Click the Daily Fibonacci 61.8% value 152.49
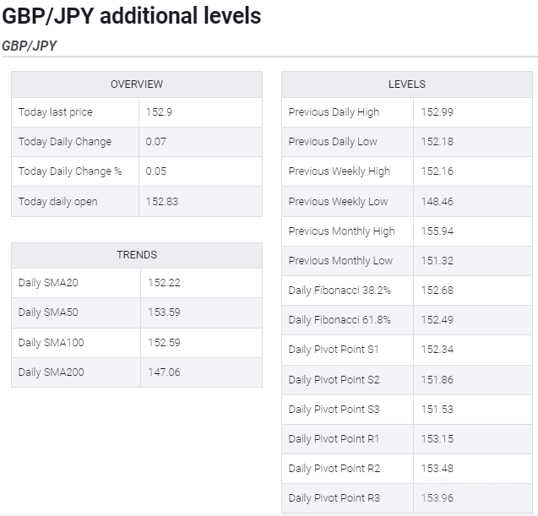 tap(437, 320)
